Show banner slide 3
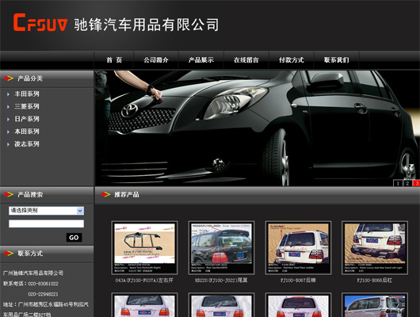The width and height of the screenshot is (420, 317). coord(417,183)
